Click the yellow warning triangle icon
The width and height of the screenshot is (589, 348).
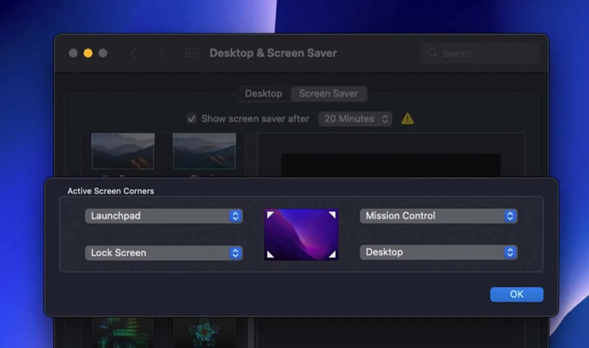tap(407, 118)
